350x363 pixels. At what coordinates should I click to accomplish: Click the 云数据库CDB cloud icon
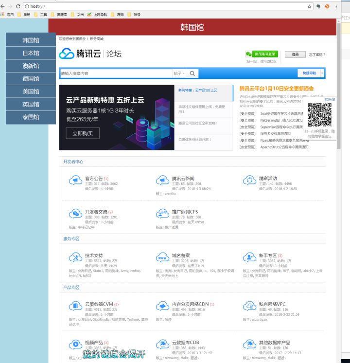click(162, 345)
